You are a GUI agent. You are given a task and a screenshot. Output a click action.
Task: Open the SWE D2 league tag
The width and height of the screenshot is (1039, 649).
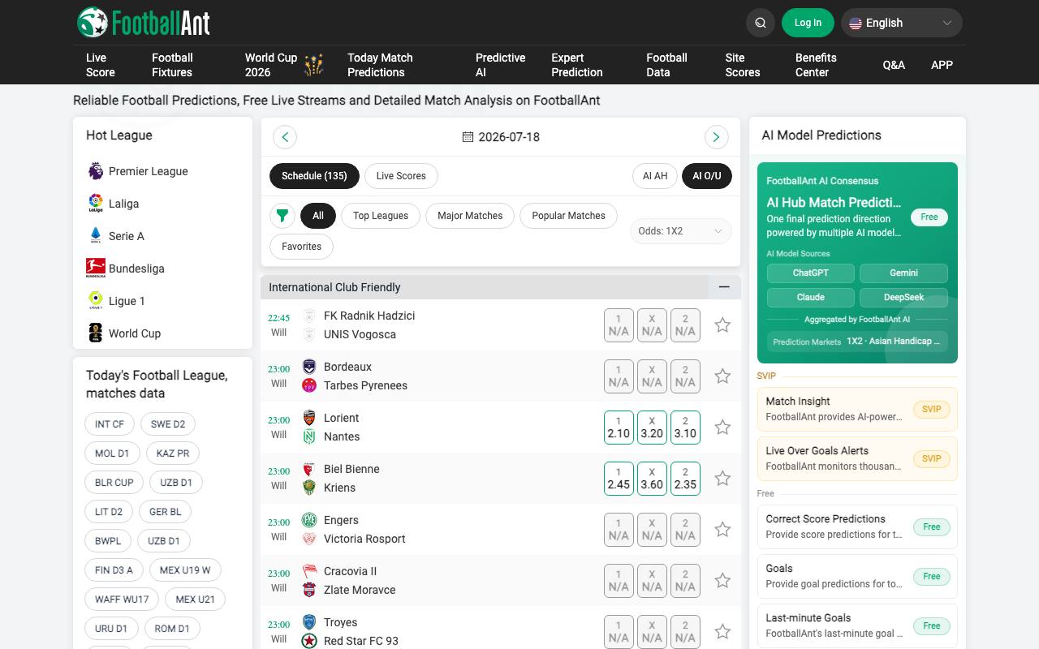tap(168, 424)
